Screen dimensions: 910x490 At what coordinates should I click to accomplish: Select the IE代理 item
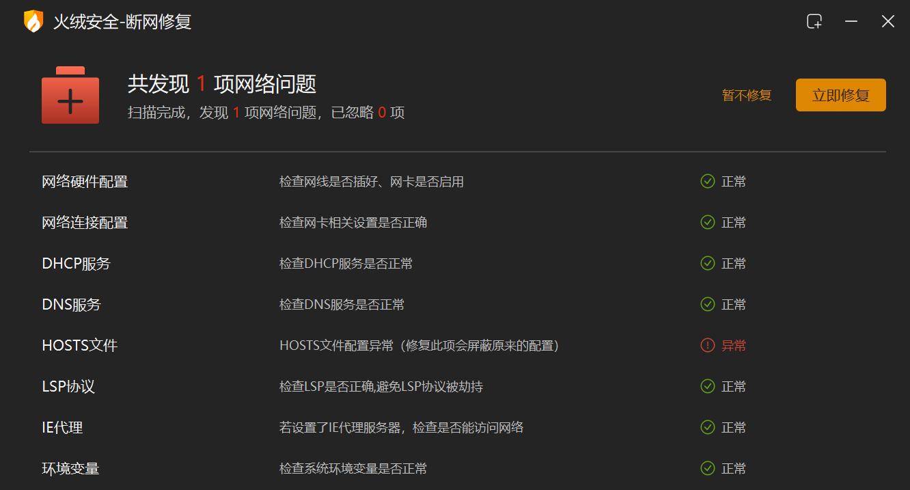pos(62,428)
